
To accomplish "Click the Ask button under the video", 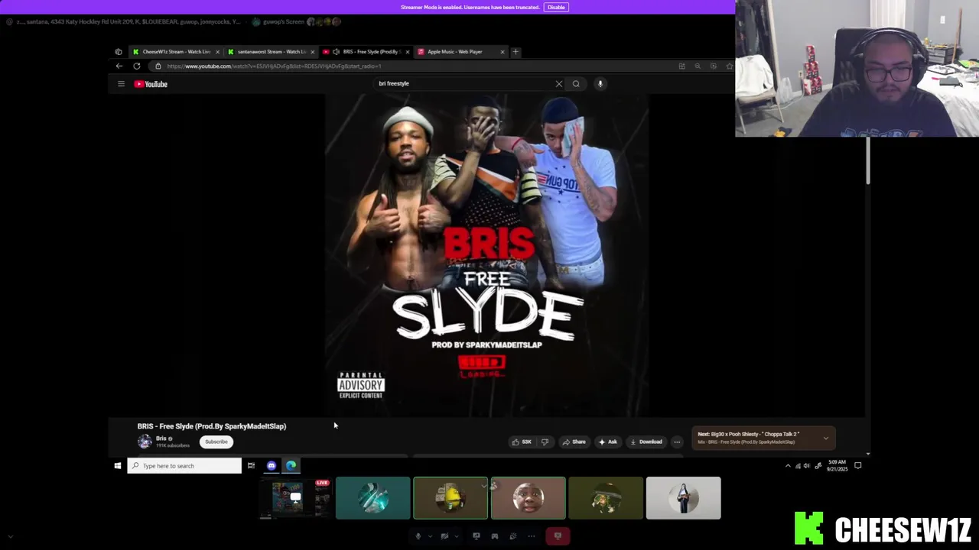I will [608, 442].
